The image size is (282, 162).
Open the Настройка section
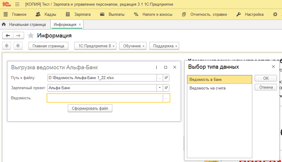pyautogui.click(x=250, y=14)
